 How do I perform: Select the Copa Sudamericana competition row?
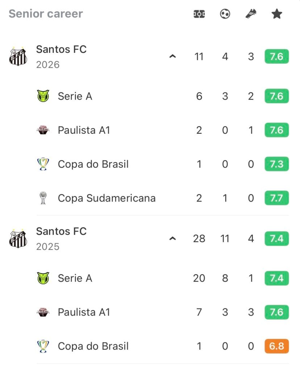(x=163, y=198)
